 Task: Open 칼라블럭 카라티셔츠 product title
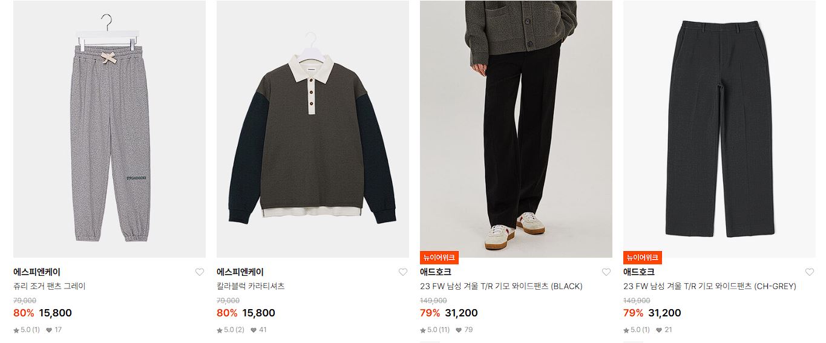click(251, 286)
